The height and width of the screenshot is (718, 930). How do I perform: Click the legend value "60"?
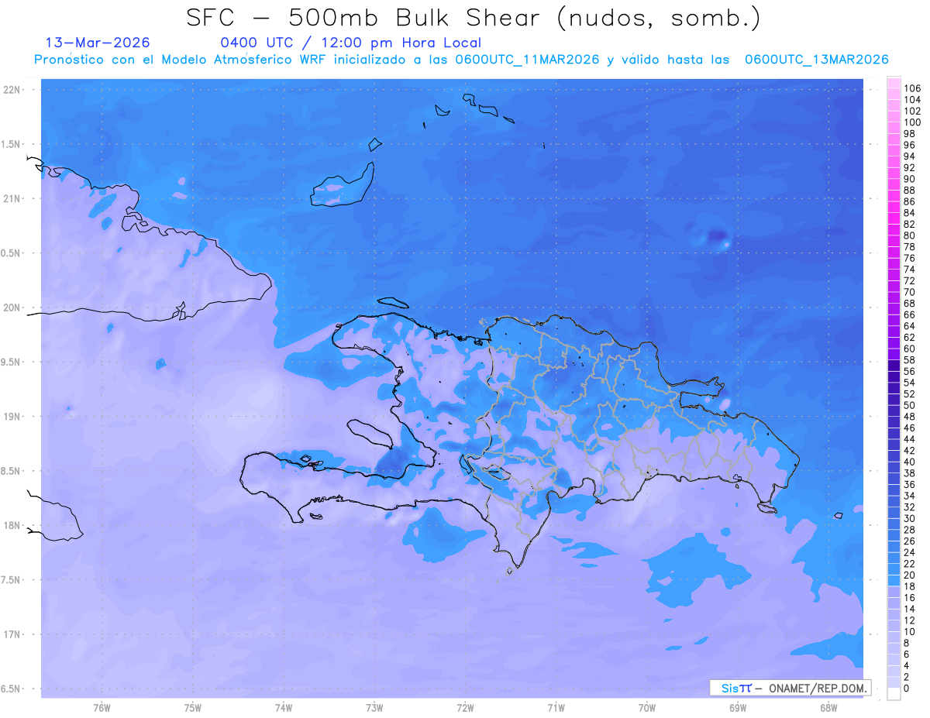(x=910, y=349)
